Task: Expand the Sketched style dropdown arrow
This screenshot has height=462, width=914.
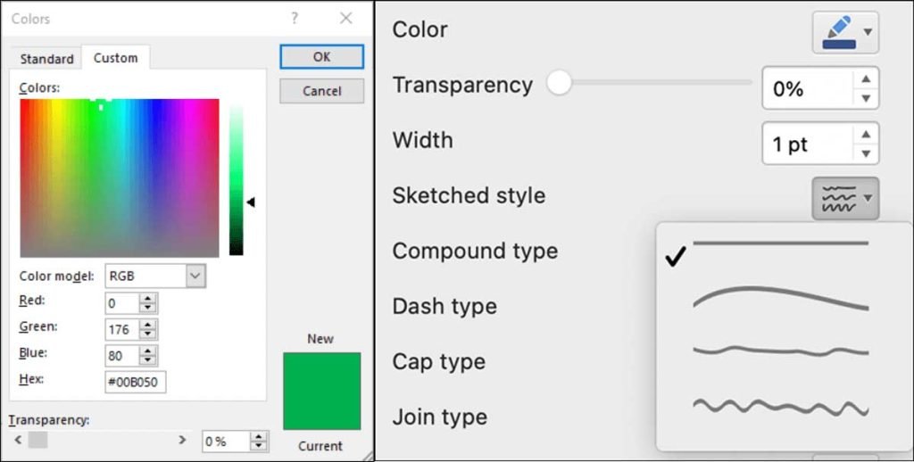Action: (868, 199)
